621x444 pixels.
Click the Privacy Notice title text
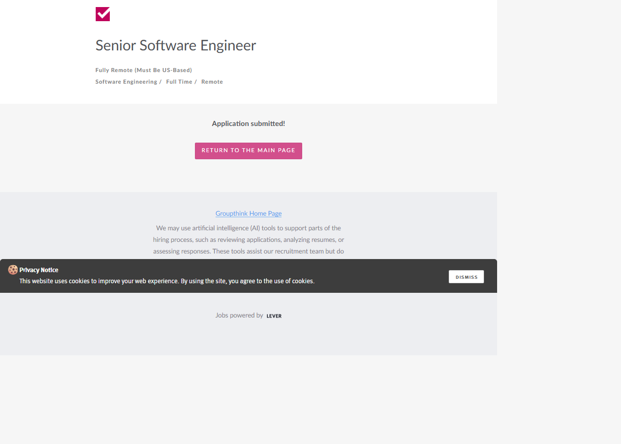point(39,270)
